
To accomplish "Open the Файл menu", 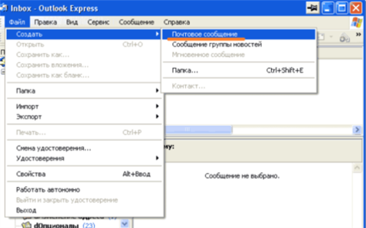I will point(17,22).
